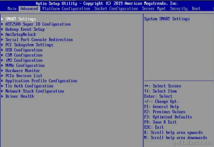Open the AmiSetupNvlock submenu
The image size is (214, 147).
point(21,34)
